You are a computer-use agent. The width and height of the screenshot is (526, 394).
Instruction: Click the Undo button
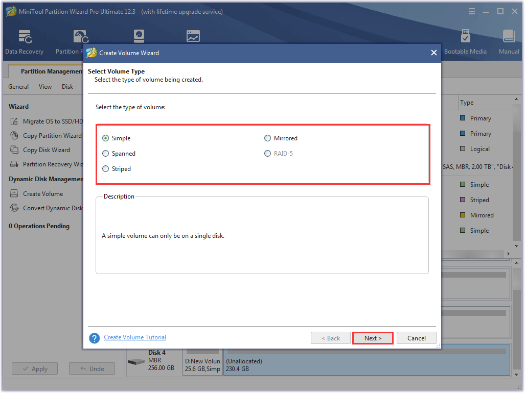point(92,368)
